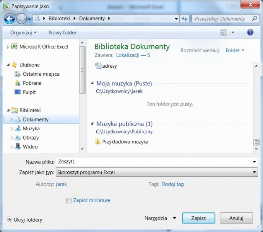Viewport: 263px width, 232px height.
Task: Expand the Obrazy library node
Action: click(12, 138)
